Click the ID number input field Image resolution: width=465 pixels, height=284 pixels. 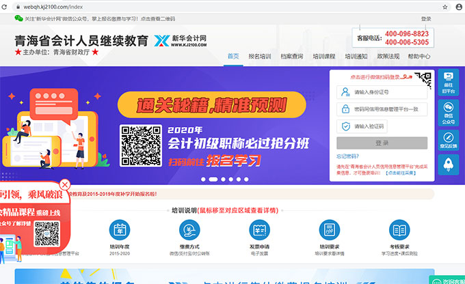[382, 92]
